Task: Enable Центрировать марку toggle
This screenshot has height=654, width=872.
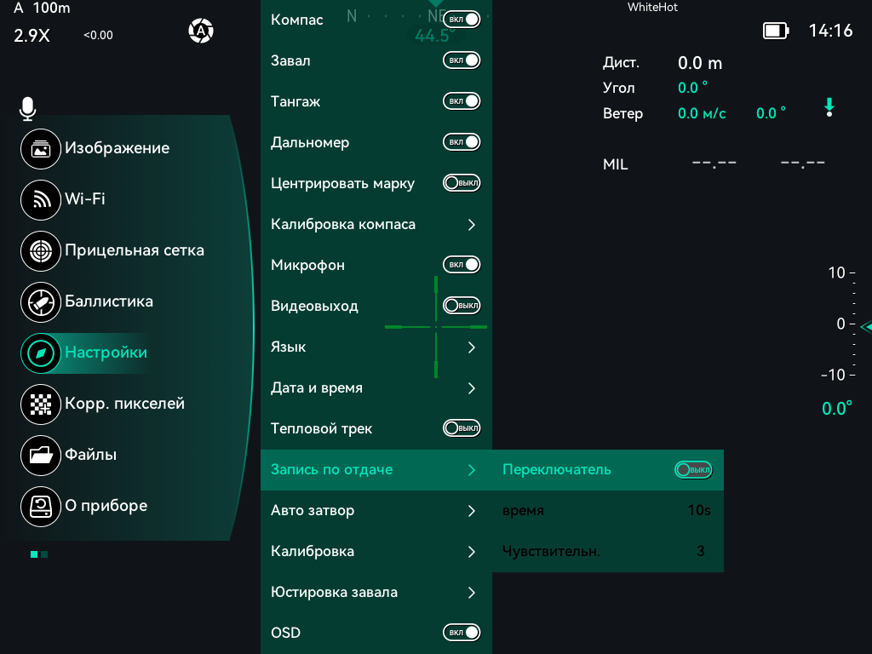Action: [462, 183]
